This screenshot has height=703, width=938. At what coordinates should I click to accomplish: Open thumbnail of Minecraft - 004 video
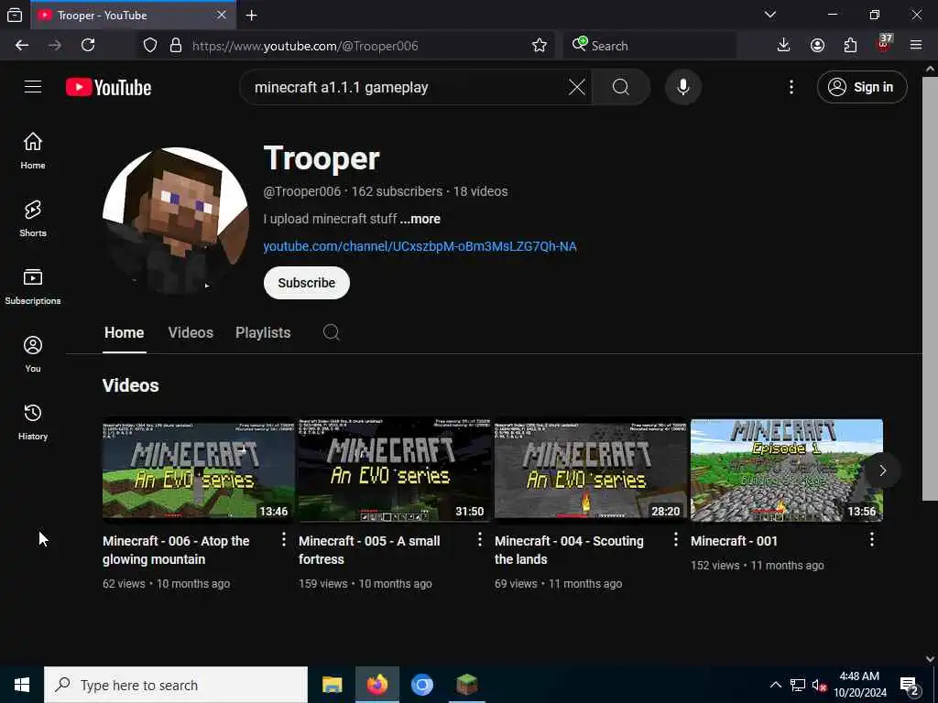point(591,470)
